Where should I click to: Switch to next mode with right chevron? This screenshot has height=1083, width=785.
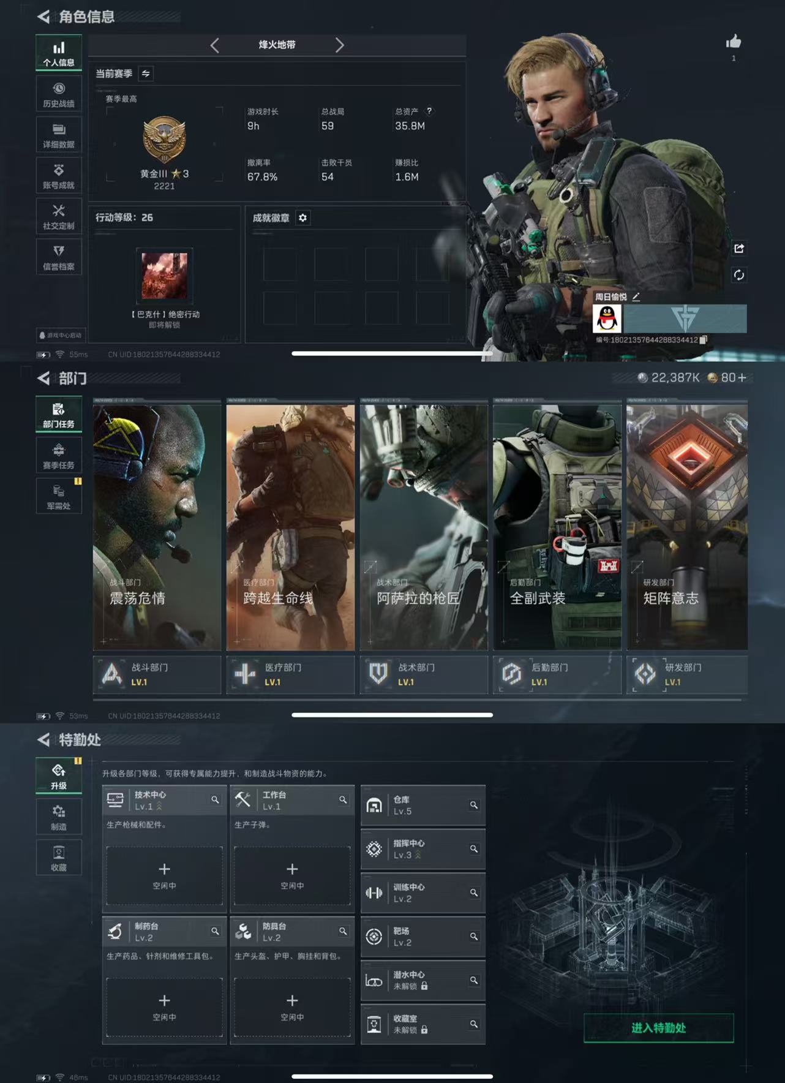click(x=339, y=45)
